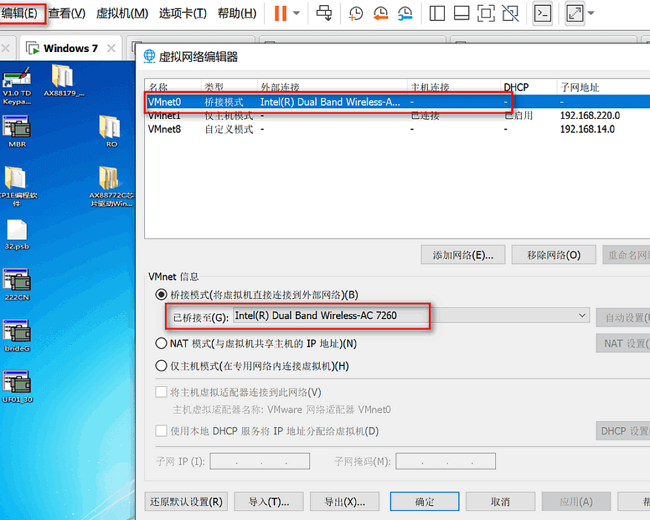The width and height of the screenshot is (650, 520).
Task: Click the 确定 button
Action: 424,502
